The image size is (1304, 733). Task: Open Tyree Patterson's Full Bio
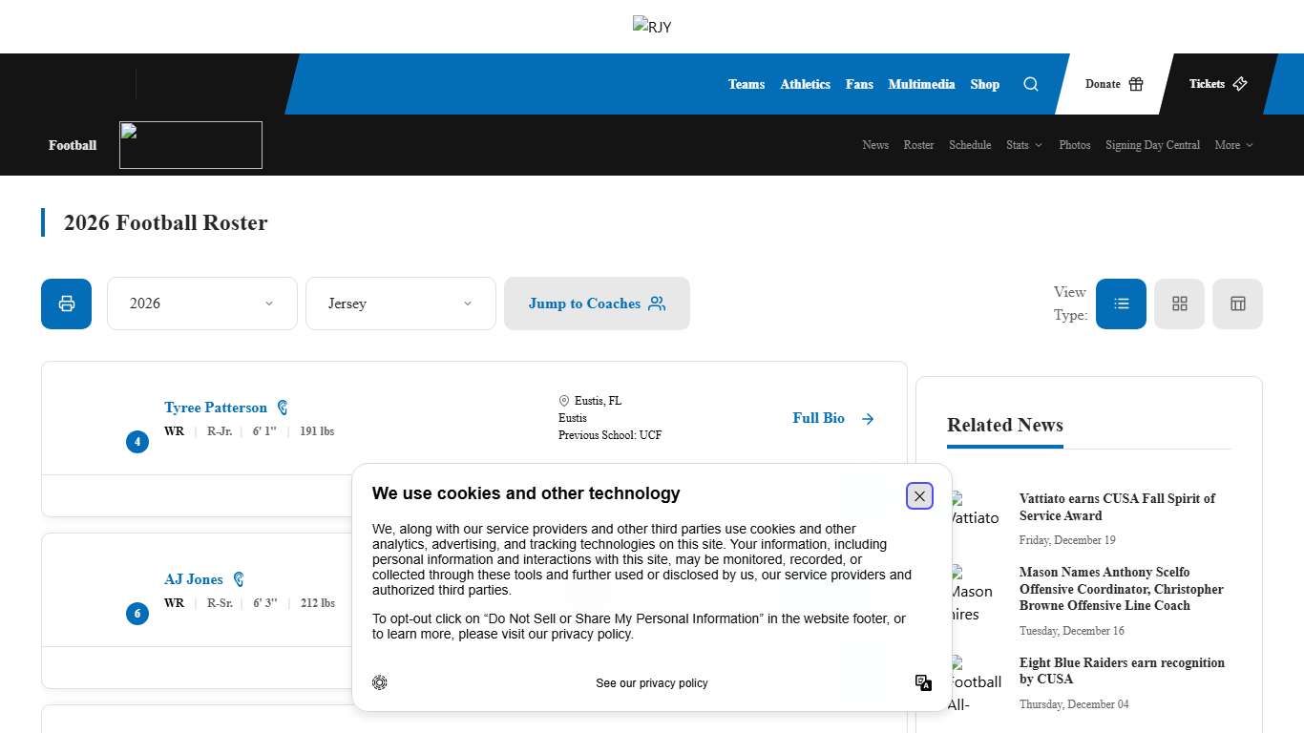coord(832,418)
